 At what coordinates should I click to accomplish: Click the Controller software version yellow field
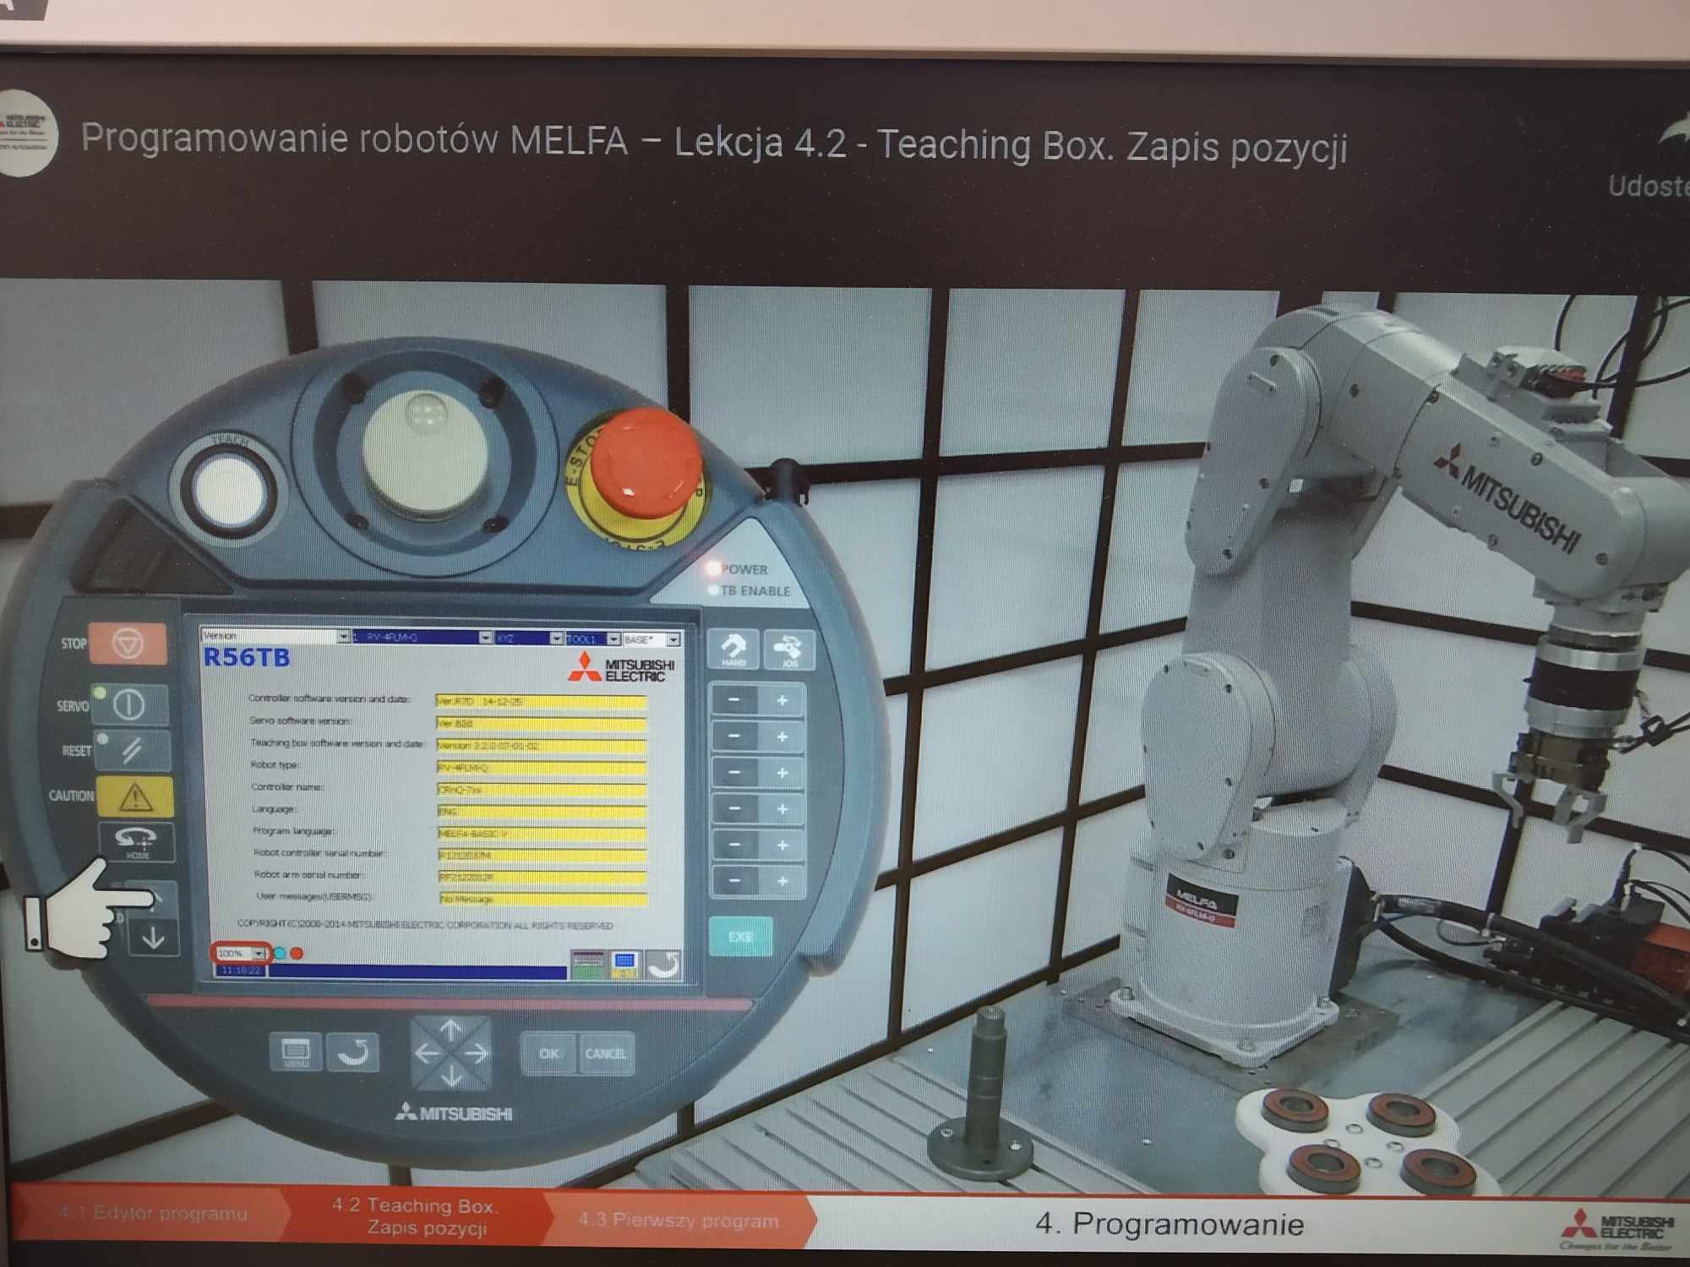[x=541, y=701]
